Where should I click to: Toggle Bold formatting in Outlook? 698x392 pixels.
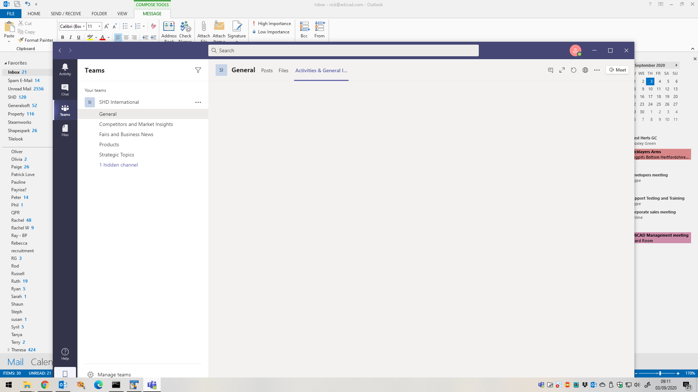pos(63,37)
